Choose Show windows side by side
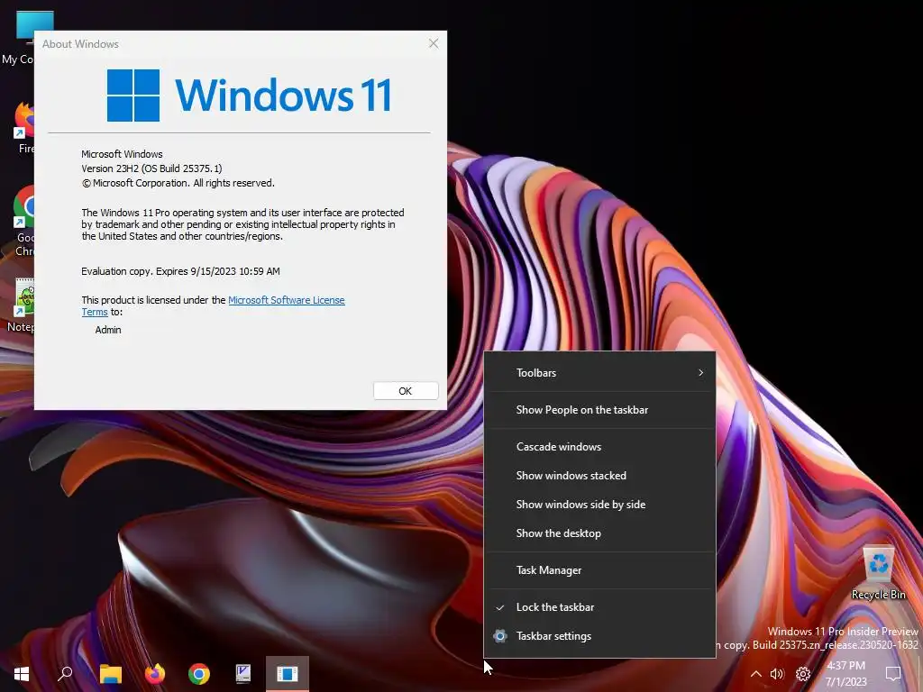The image size is (923, 692). (x=599, y=505)
